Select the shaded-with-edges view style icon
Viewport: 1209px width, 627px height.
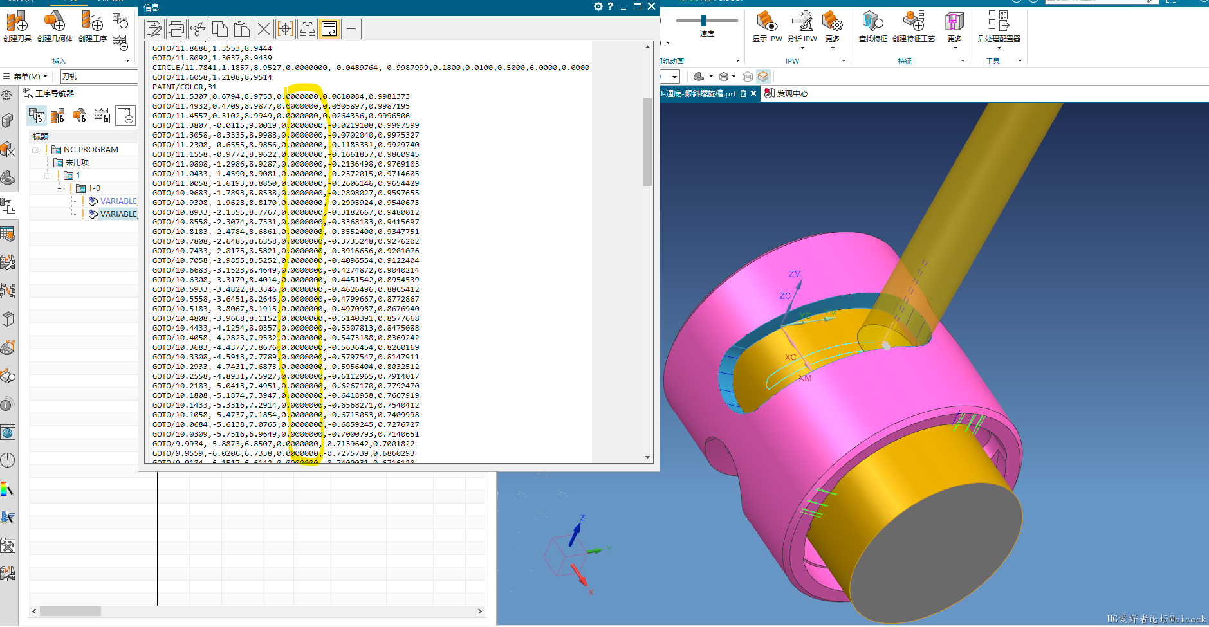763,77
